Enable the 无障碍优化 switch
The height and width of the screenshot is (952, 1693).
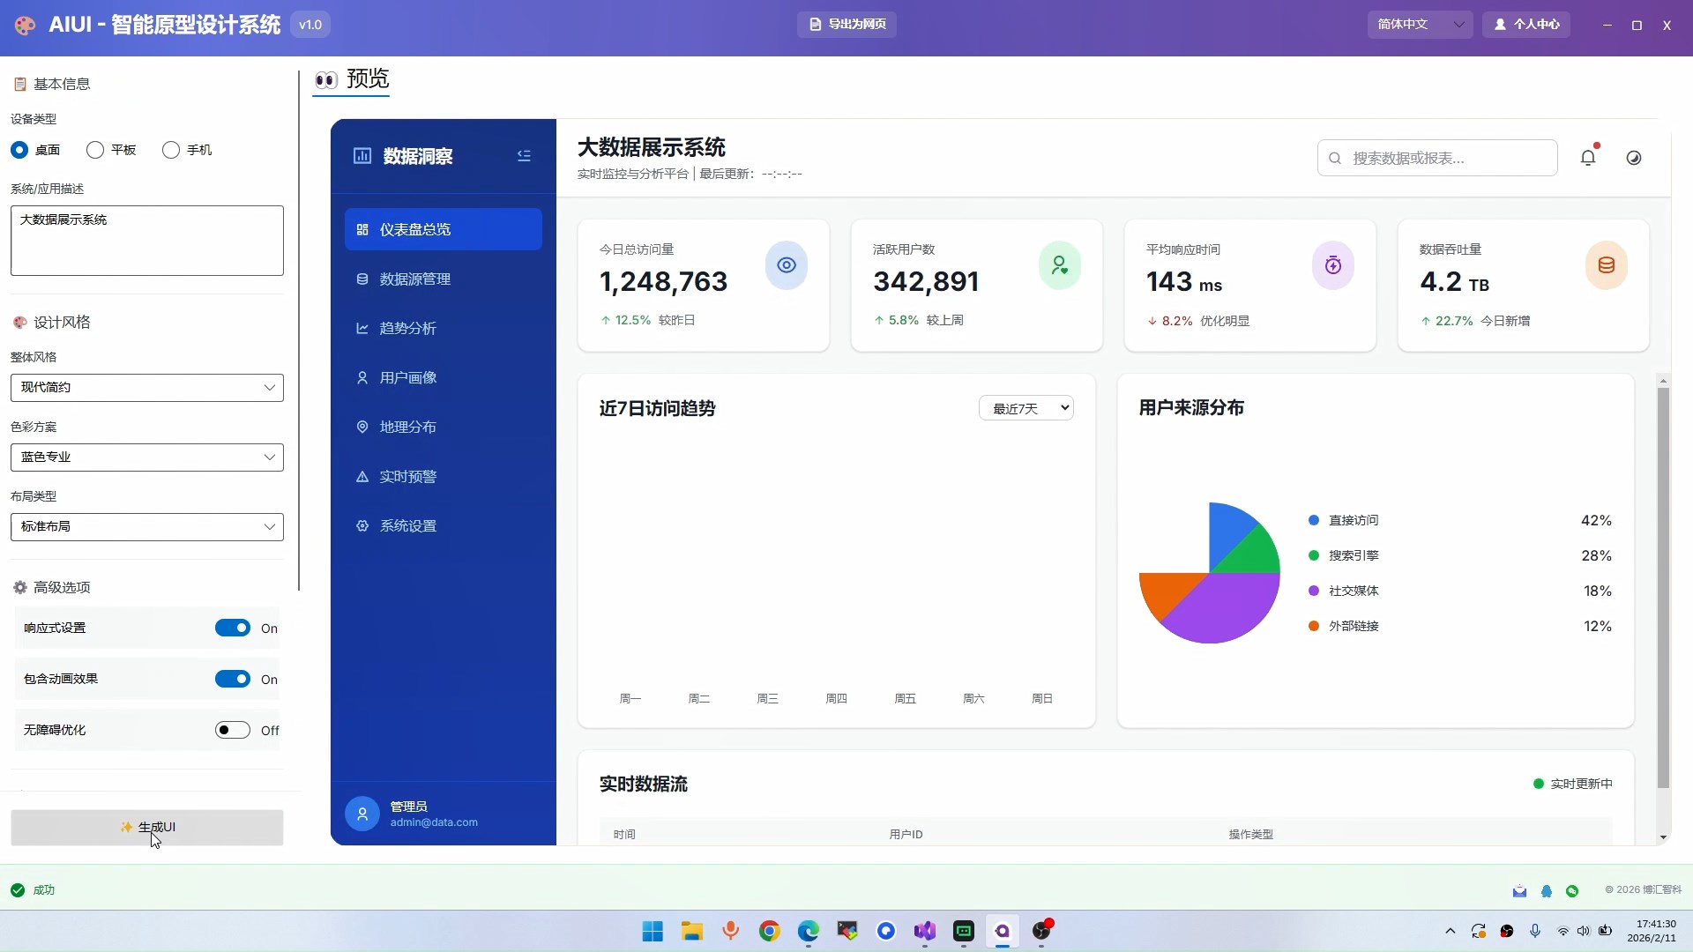pos(233,730)
